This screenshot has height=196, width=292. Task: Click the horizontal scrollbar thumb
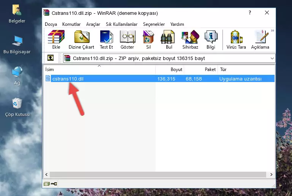click(158, 174)
